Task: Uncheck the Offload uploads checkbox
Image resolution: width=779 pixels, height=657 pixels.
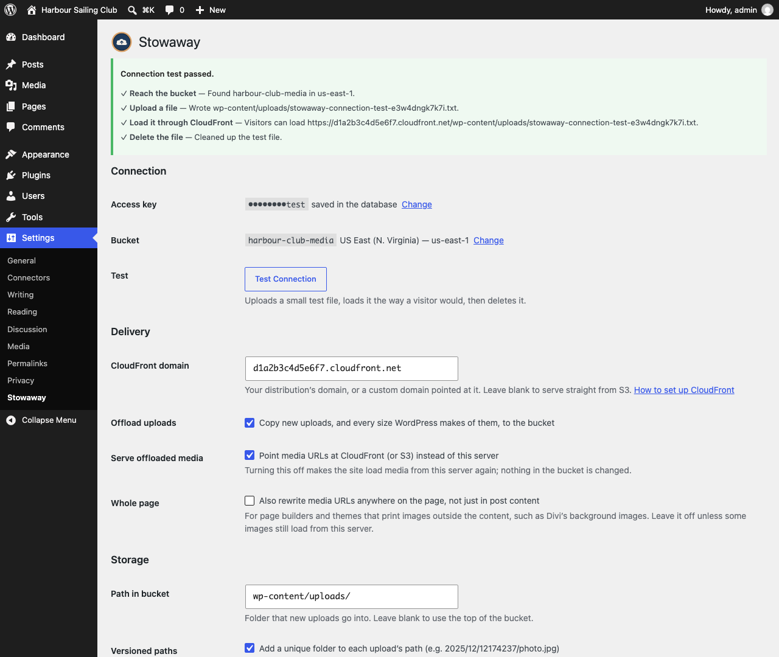Action: click(250, 423)
